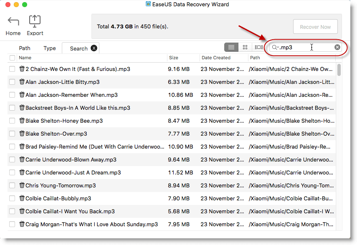Click trash icon of Colbie Caillat-Bubbly
Screen dimensions: 357x245
[x=22, y=198]
